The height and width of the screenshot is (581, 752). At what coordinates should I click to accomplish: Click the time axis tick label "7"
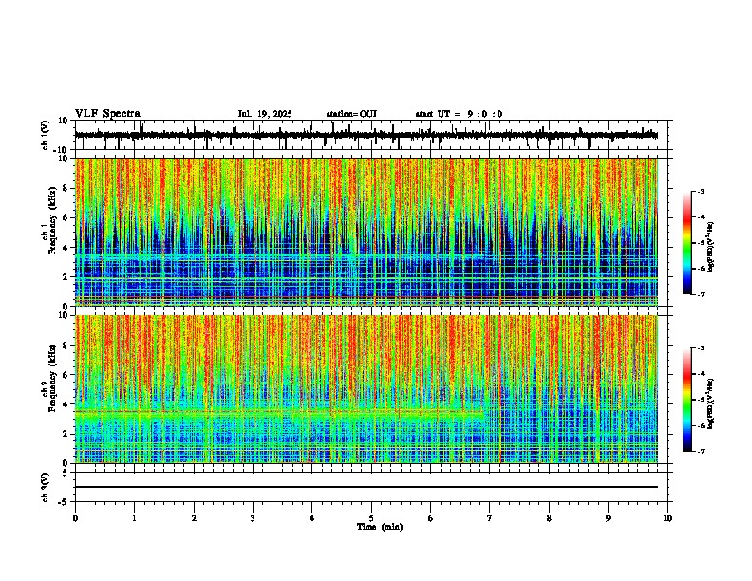(x=490, y=518)
